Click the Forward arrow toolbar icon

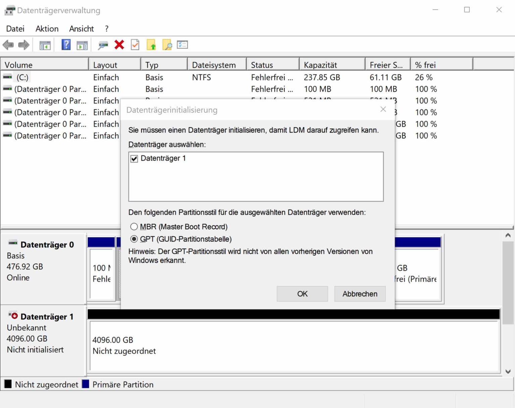(24, 45)
